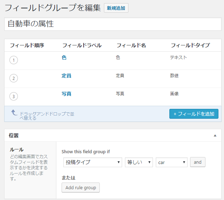Viewport: 224px width, 200px height.
Task: Click the フィールドを追加 button
Action: click(194, 114)
